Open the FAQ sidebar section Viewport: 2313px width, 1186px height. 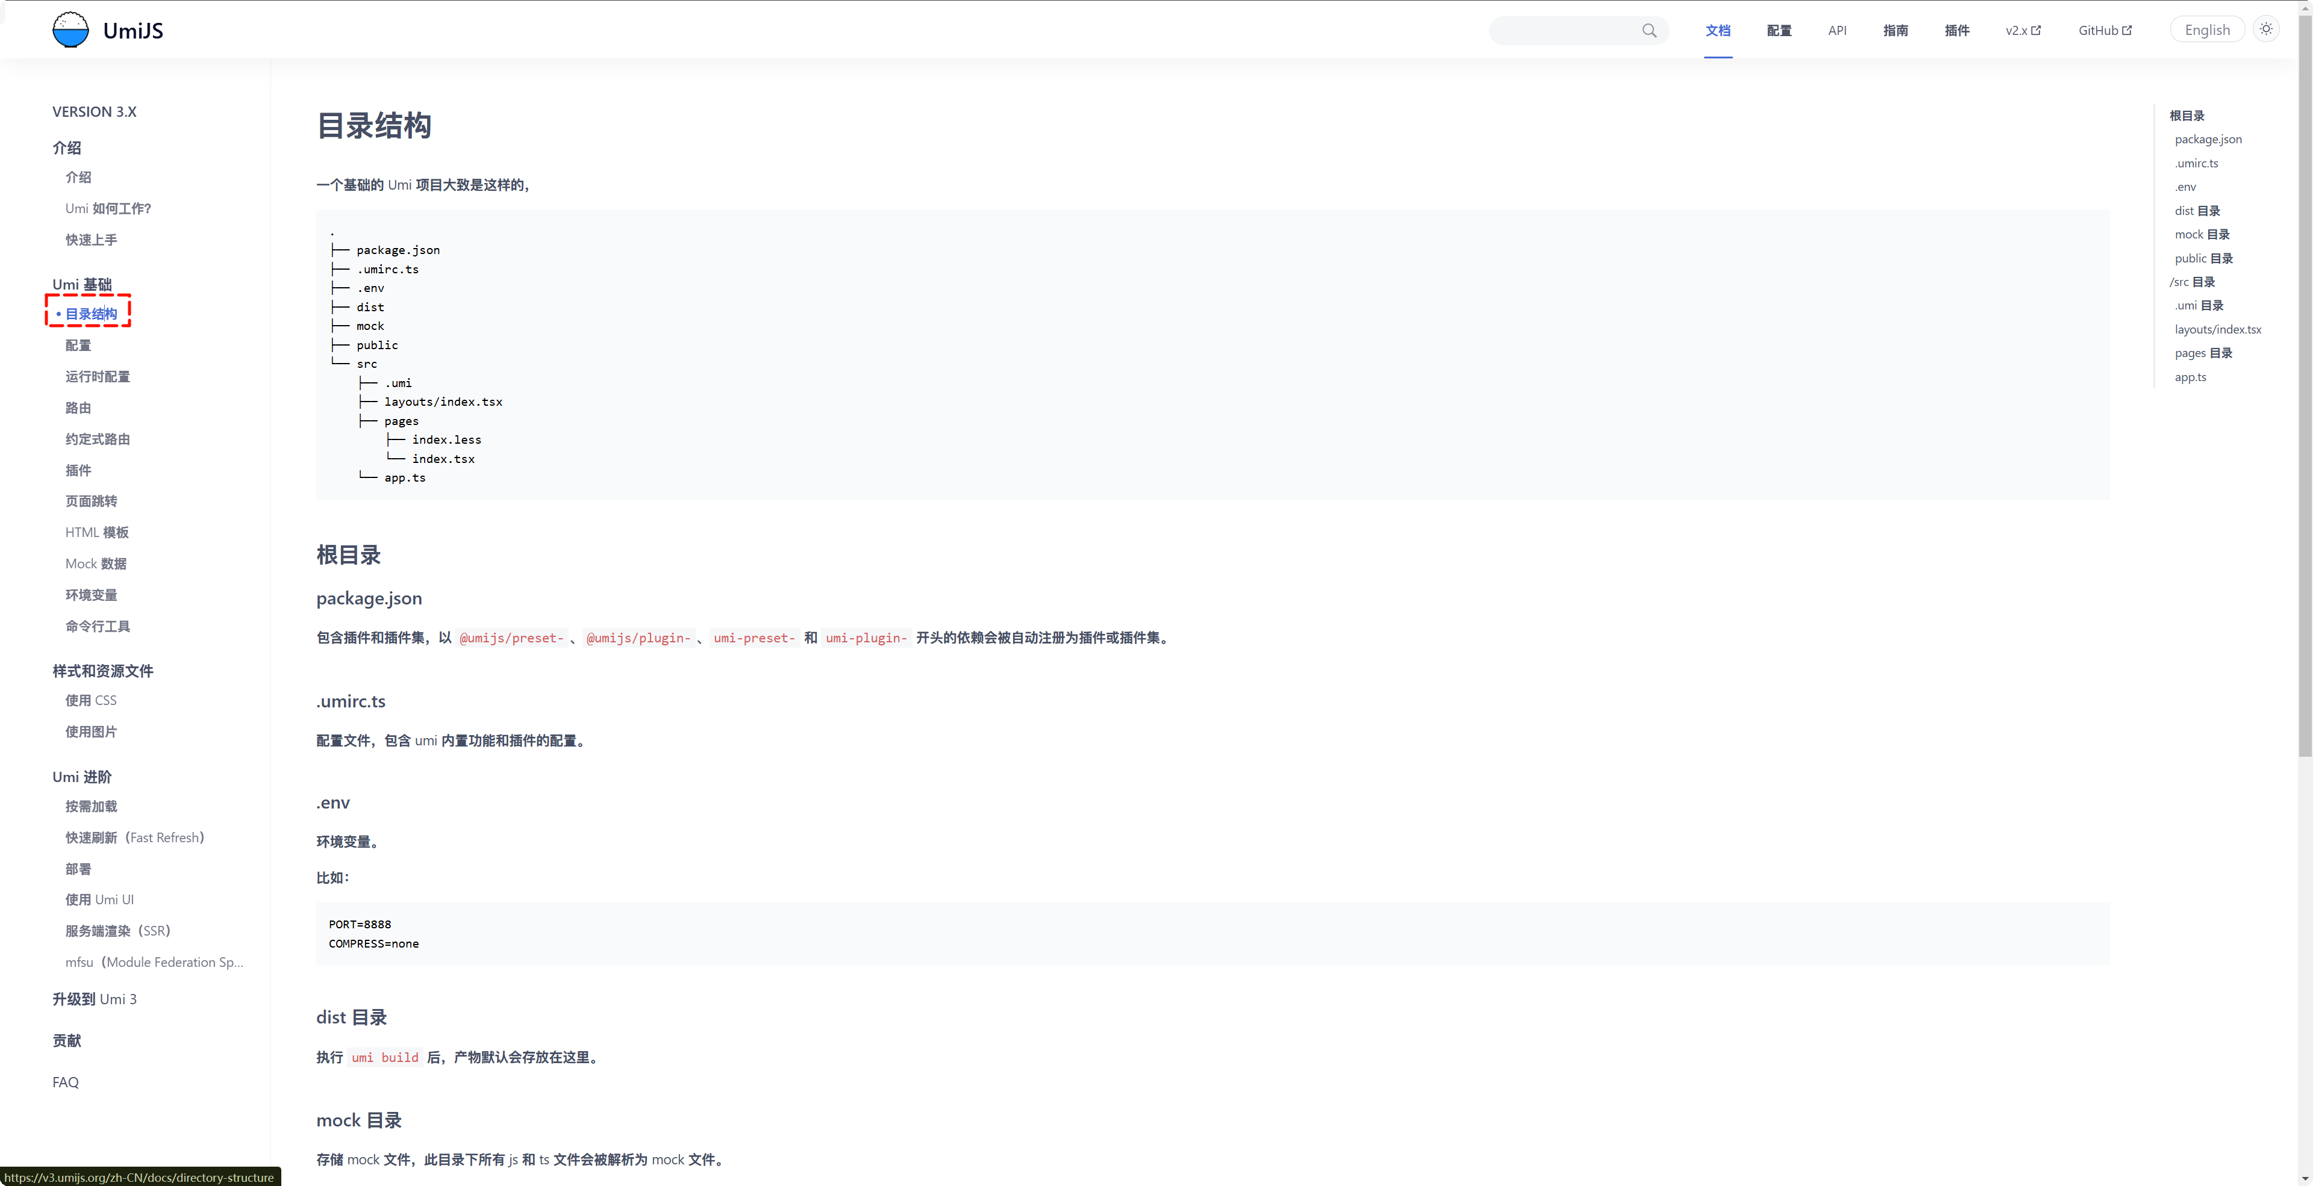coord(66,1082)
